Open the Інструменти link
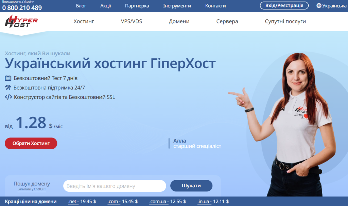 (177, 6)
